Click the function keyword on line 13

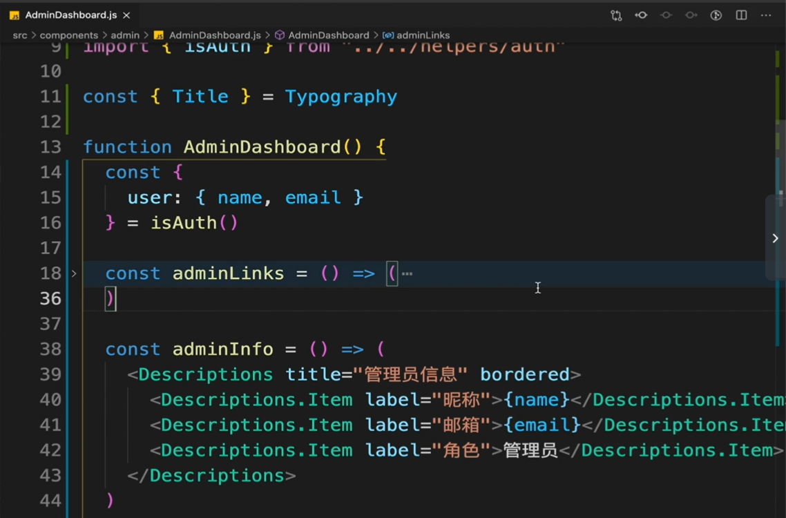point(127,147)
